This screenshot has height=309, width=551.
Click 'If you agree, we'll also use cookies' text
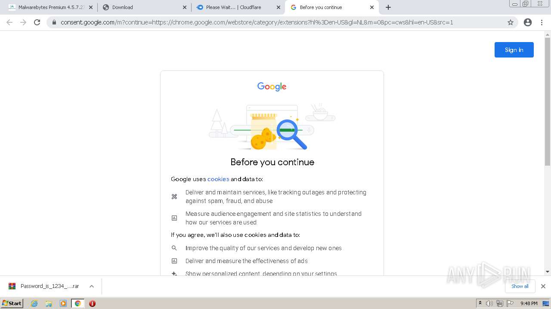pos(235,235)
